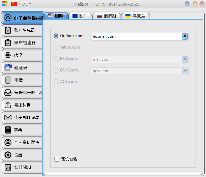Click the hotmail.com domain field
206x177 pixels.
click(x=140, y=36)
